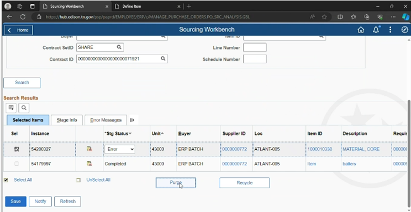411x212 pixels.
Task: Click the Select All link
Action: pyautogui.click(x=23, y=180)
